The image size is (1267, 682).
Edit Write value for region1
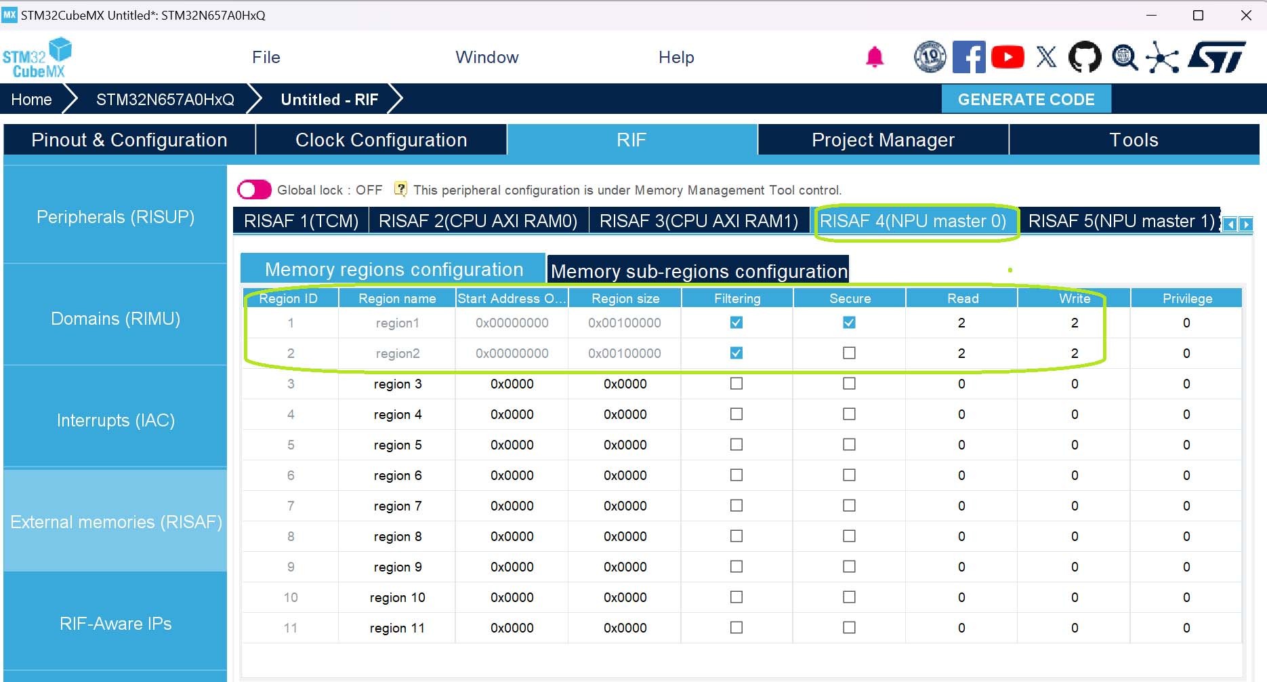pos(1075,323)
